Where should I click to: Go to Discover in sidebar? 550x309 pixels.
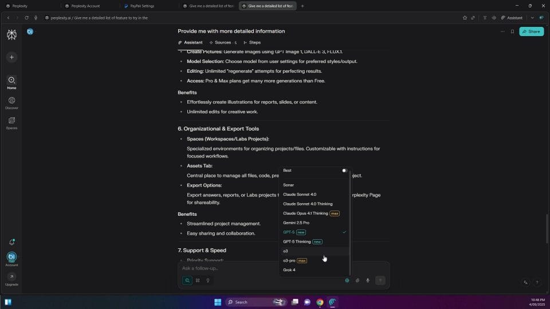click(x=11, y=102)
